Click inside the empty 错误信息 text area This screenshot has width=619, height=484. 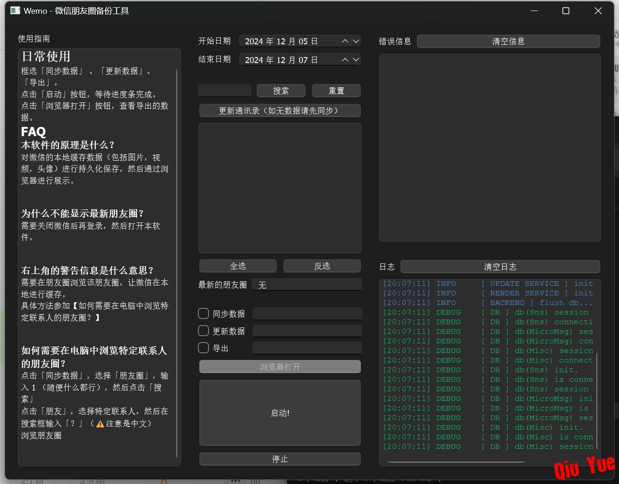pyautogui.click(x=490, y=148)
